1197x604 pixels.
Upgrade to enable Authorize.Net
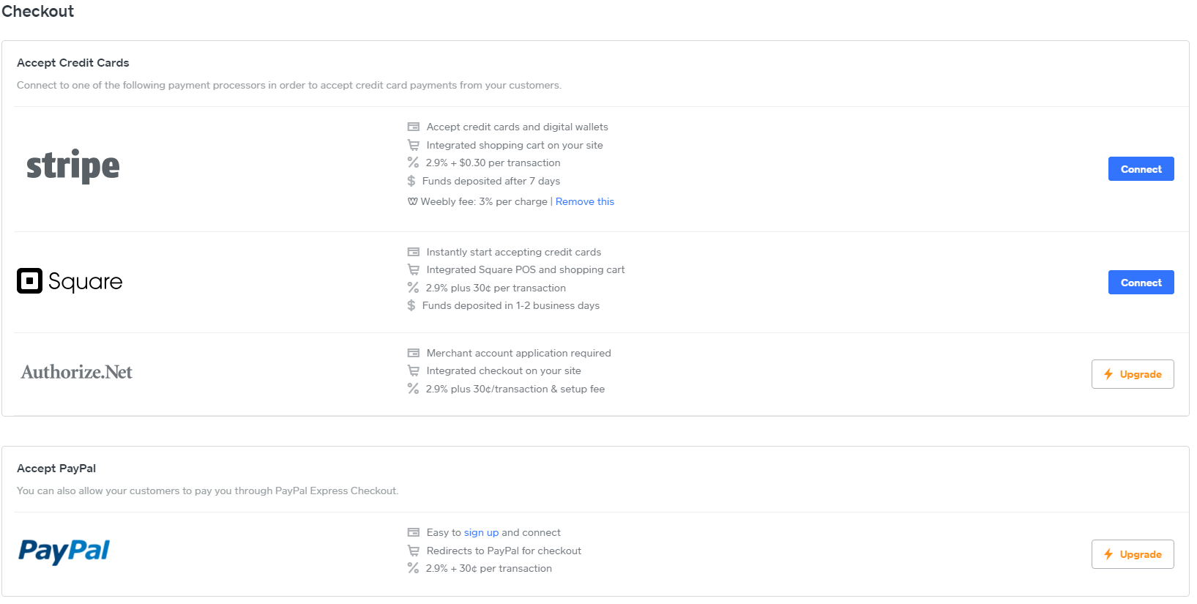point(1133,374)
